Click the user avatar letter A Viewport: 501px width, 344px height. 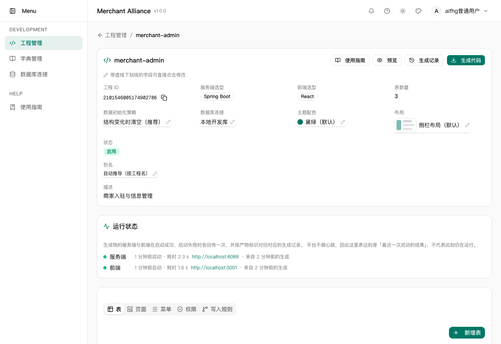[436, 11]
